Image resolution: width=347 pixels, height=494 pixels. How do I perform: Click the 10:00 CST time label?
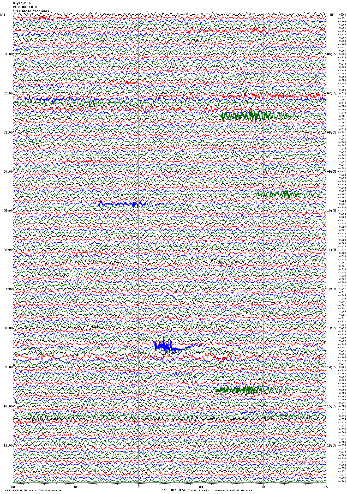pyautogui.click(x=8, y=406)
